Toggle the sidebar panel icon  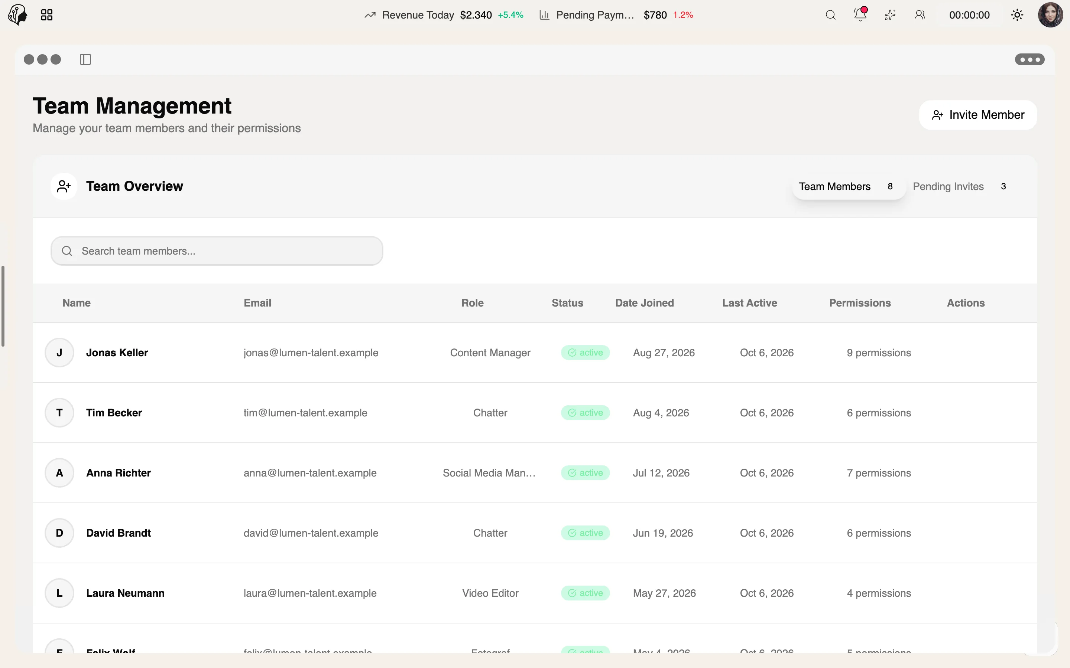click(x=85, y=59)
